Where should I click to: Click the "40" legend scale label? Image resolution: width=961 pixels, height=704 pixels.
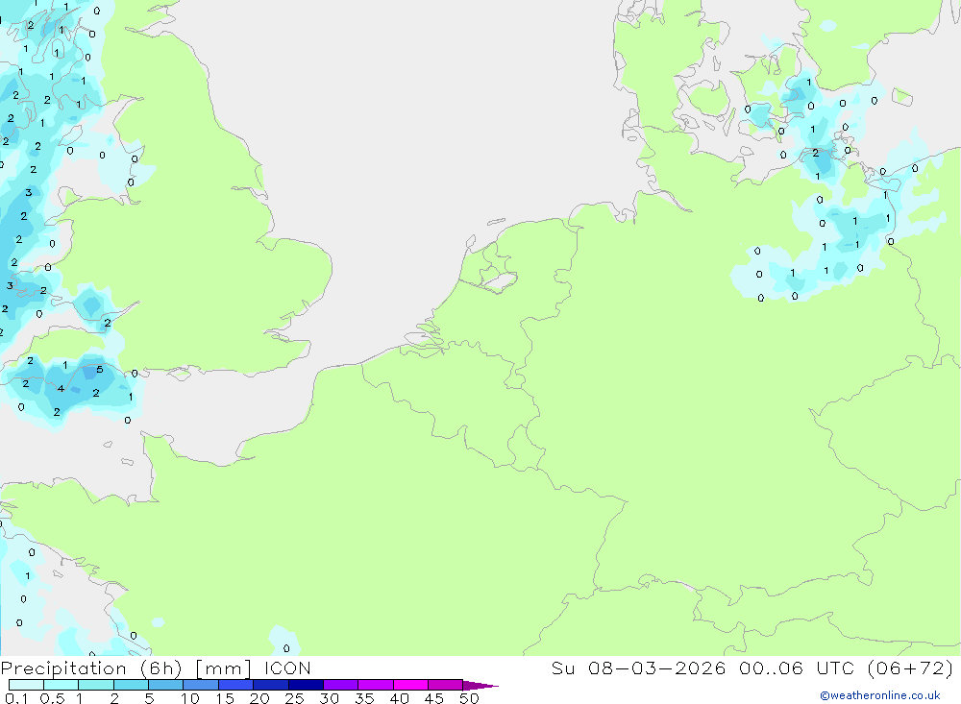tap(399, 698)
